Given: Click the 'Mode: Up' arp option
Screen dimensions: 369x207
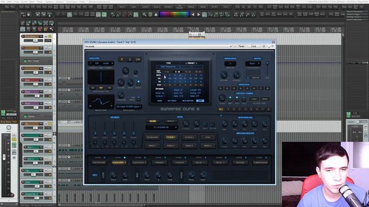Looking at the screenshot, I should pos(160,93).
